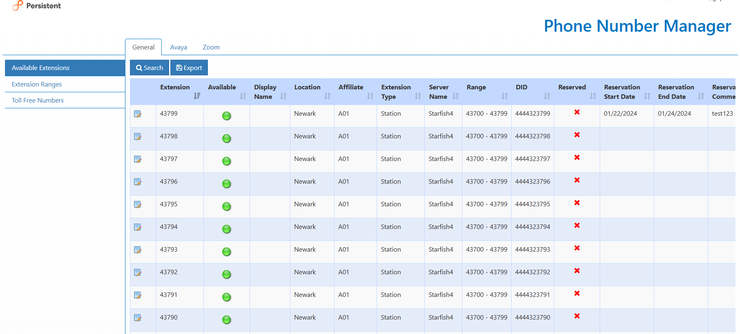Open the edit icon for extension 43798
740x334 pixels.
tap(138, 137)
